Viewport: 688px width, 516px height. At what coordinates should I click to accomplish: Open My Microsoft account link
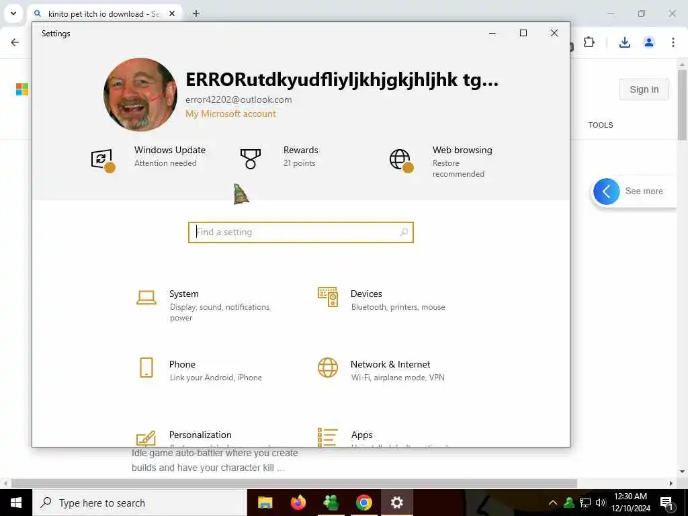point(230,114)
